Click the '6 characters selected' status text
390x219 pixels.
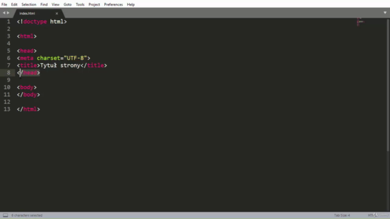27,215
